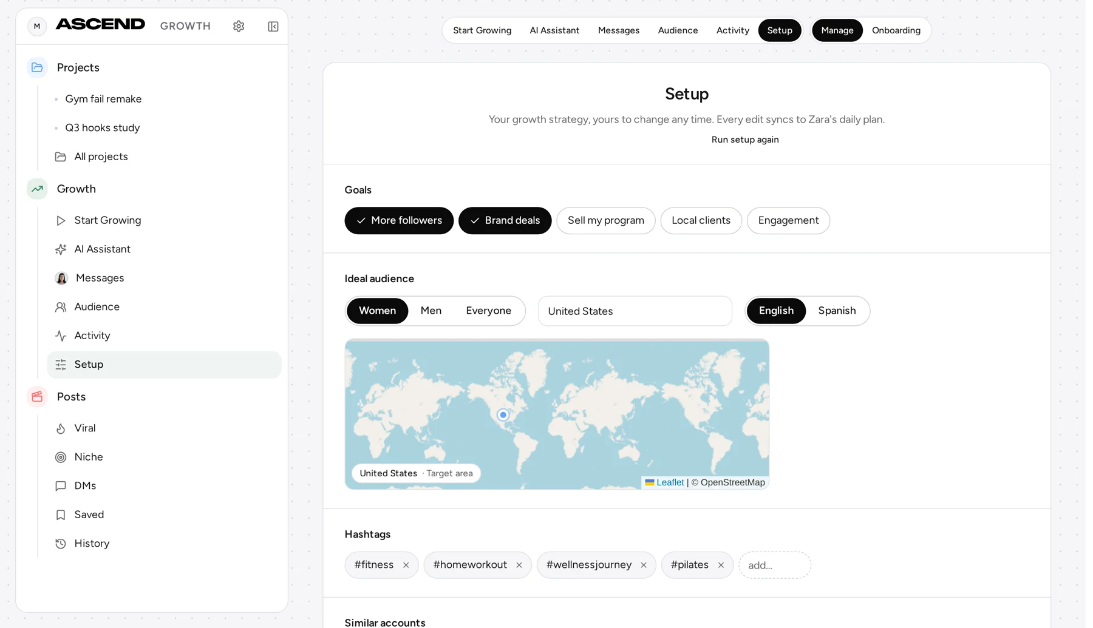Image resolution: width=1093 pixels, height=628 pixels.
Task: Open the settings gear icon
Action: tap(239, 26)
